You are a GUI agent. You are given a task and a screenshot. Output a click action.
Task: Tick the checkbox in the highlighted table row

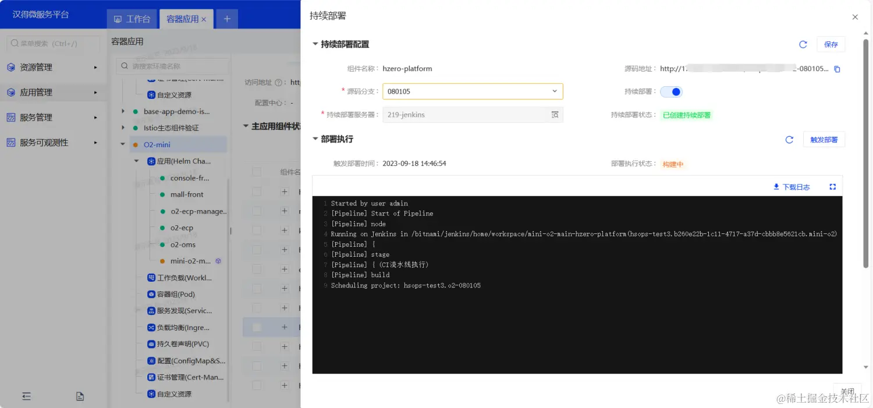257,327
